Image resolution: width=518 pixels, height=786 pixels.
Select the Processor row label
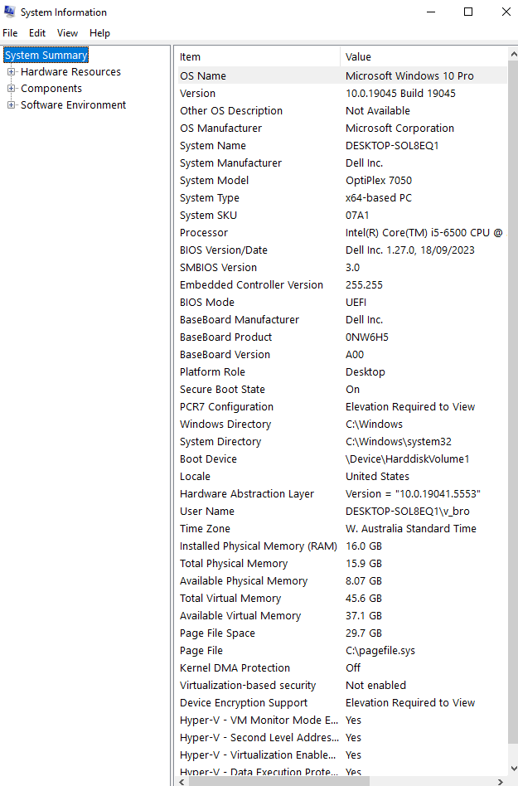click(x=203, y=233)
